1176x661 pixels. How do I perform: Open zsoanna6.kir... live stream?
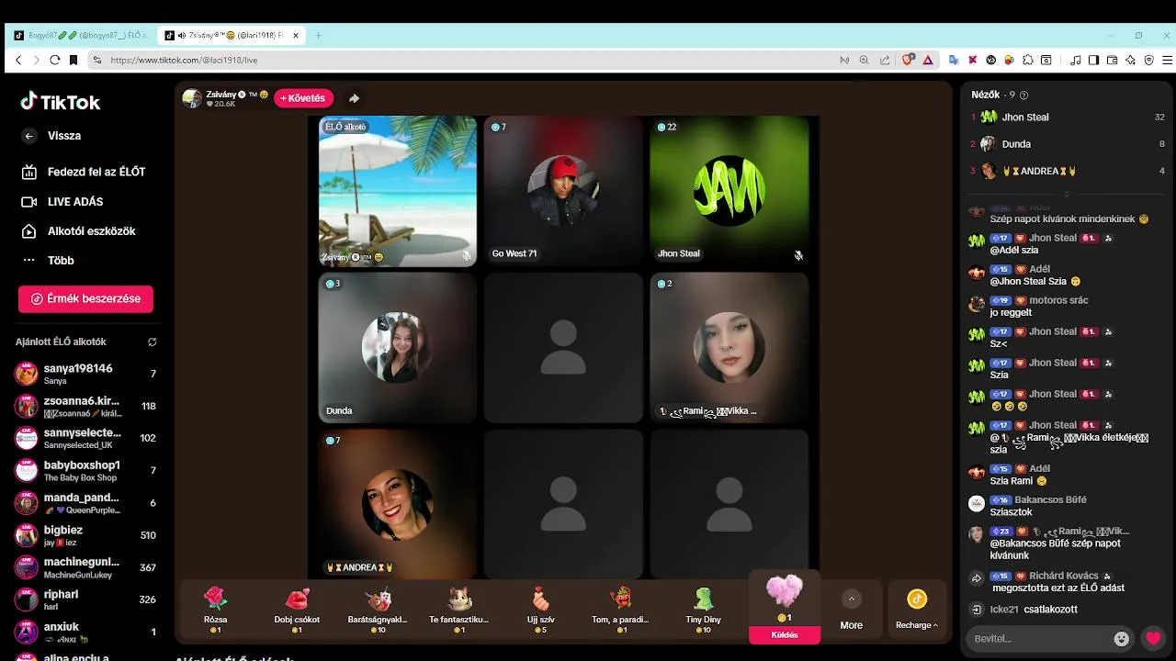click(x=85, y=406)
